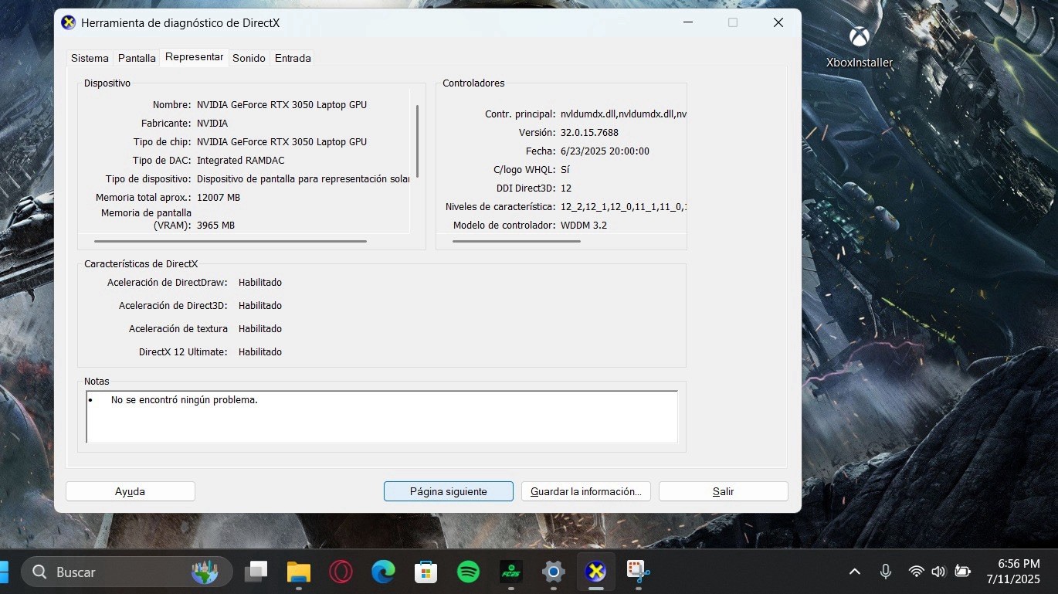Image resolution: width=1058 pixels, height=594 pixels.
Task: Click Tipo de dispositivo value text
Action: tap(303, 178)
